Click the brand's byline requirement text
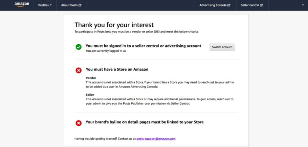The height and width of the screenshot is (147, 308). point(145,122)
